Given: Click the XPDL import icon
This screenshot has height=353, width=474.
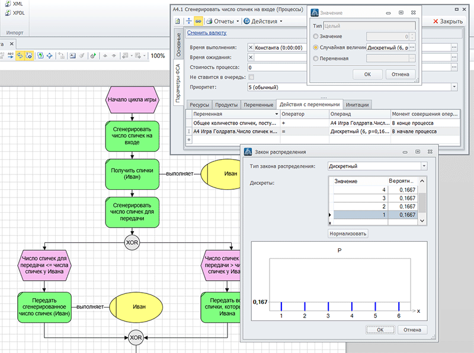Looking at the screenshot, I should pyautogui.click(x=7, y=12).
